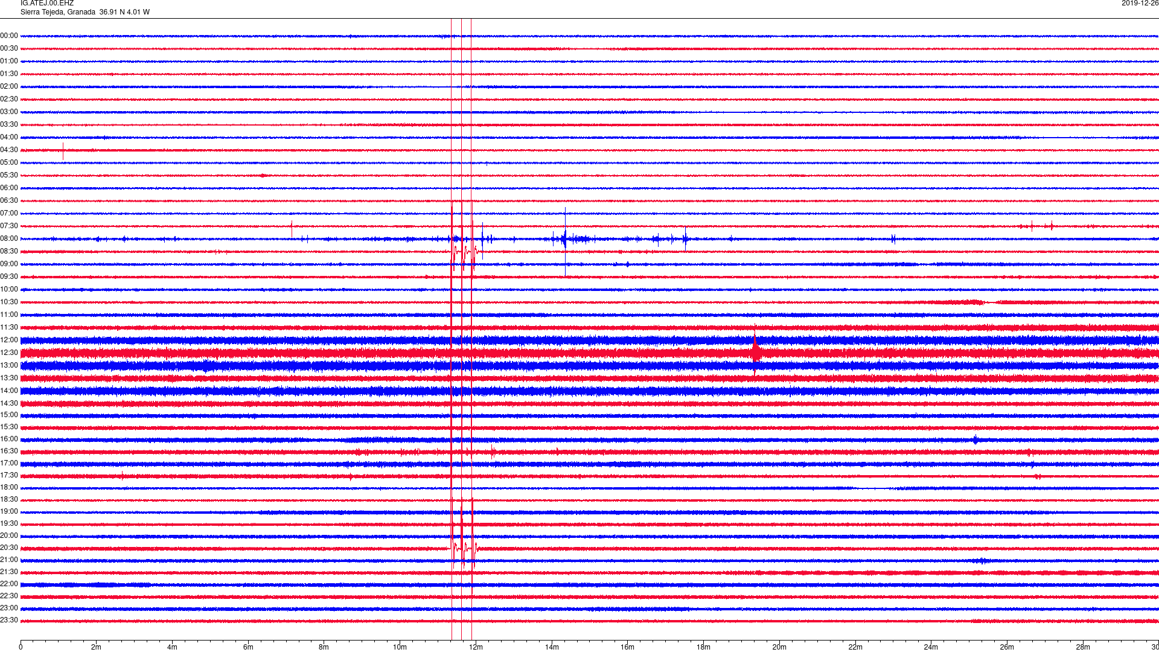Select the 08:30 time row label
Image resolution: width=1159 pixels, height=652 pixels.
pyautogui.click(x=9, y=252)
